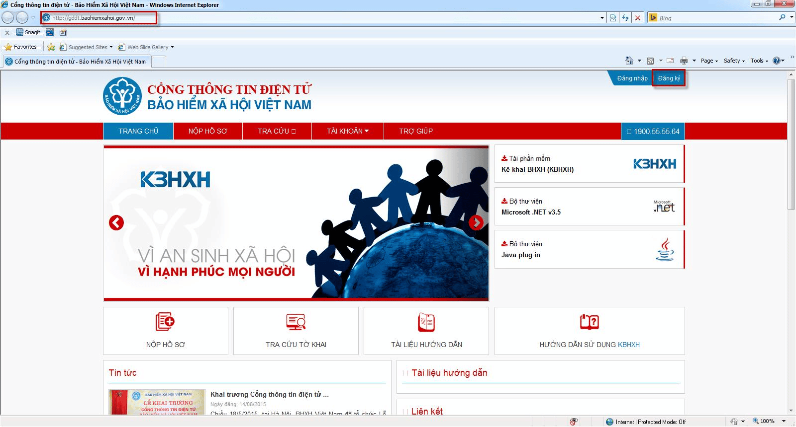Click the Bing search magnifier icon
The height and width of the screenshot is (427, 796).
782,17
